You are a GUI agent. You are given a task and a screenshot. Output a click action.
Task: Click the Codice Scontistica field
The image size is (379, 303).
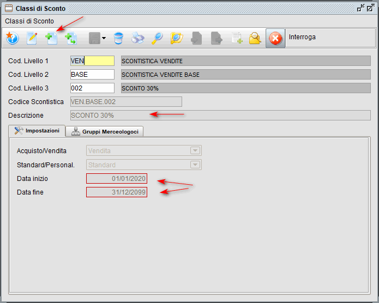click(126, 102)
